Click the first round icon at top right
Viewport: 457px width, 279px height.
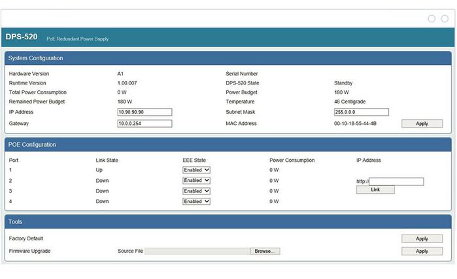432,19
